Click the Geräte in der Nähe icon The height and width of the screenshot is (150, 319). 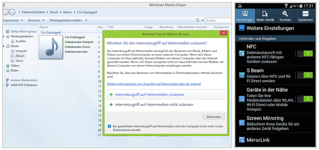point(242,99)
